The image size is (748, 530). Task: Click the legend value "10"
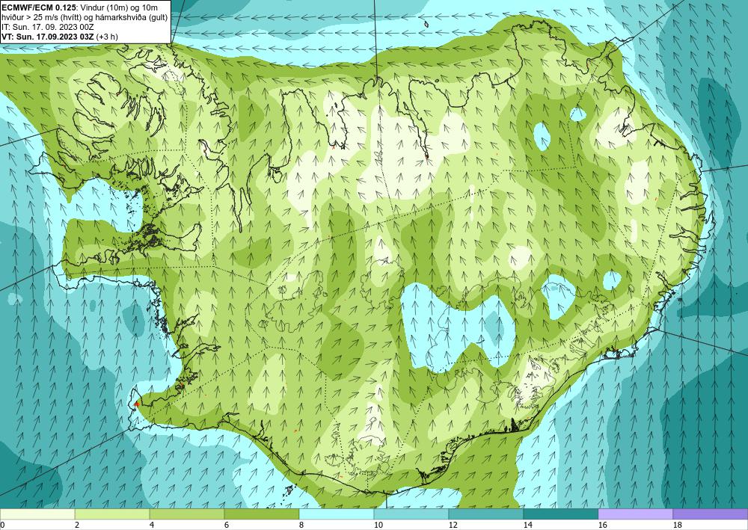(378, 525)
